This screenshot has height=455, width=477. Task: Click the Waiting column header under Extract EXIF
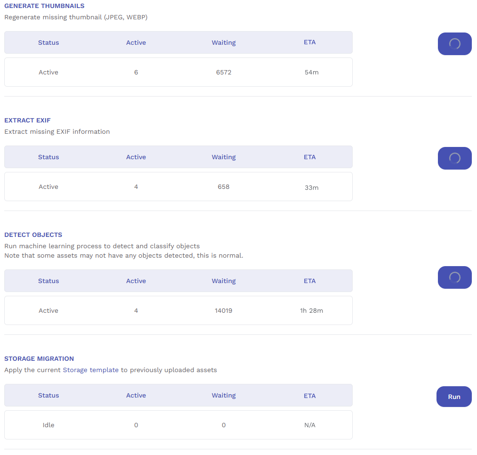(224, 157)
